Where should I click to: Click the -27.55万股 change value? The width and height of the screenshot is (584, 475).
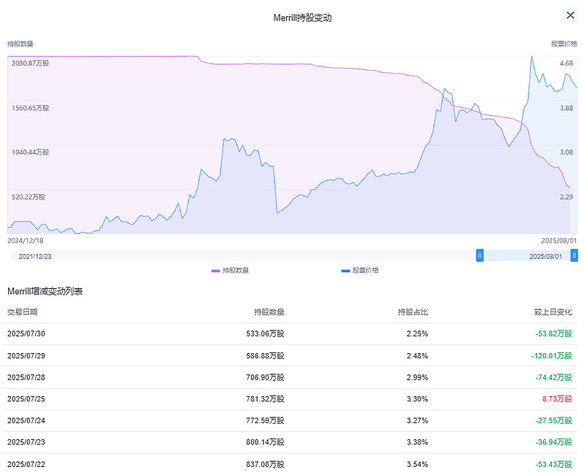click(554, 421)
